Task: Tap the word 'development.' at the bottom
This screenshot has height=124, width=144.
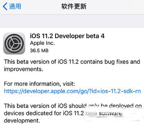Action: [x=22, y=121]
